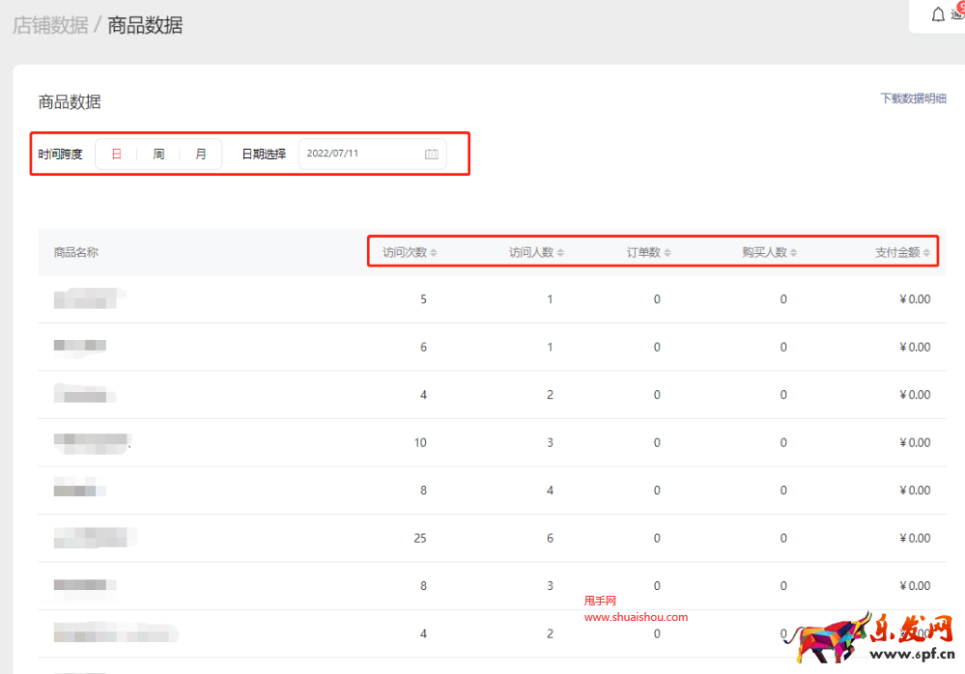Click the 下载数据明细 download link
The height and width of the screenshot is (674, 965).
pos(913,98)
